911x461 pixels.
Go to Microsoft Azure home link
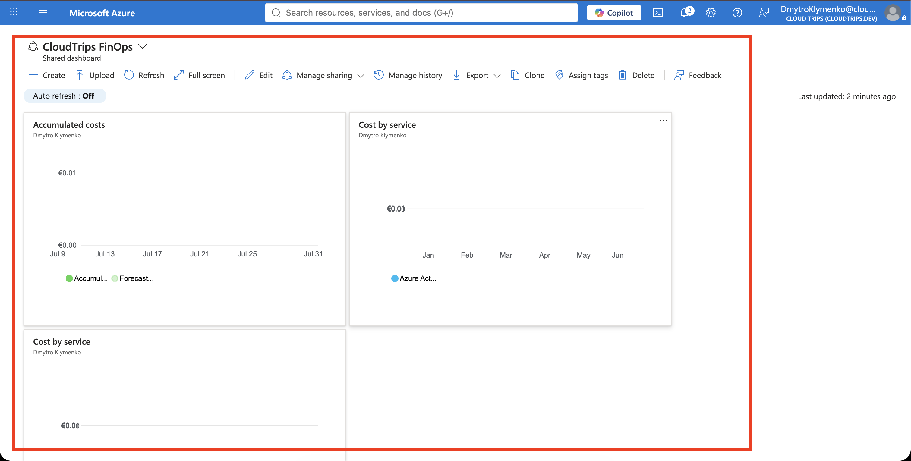pos(102,13)
